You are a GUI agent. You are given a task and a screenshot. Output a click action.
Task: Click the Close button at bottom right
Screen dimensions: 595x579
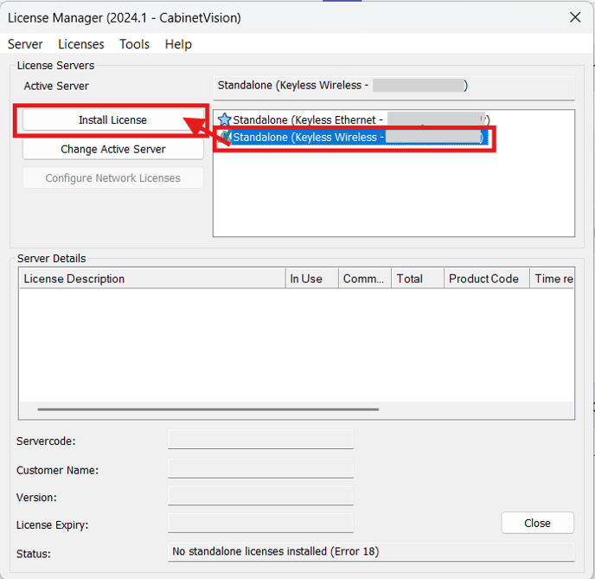[537, 523]
